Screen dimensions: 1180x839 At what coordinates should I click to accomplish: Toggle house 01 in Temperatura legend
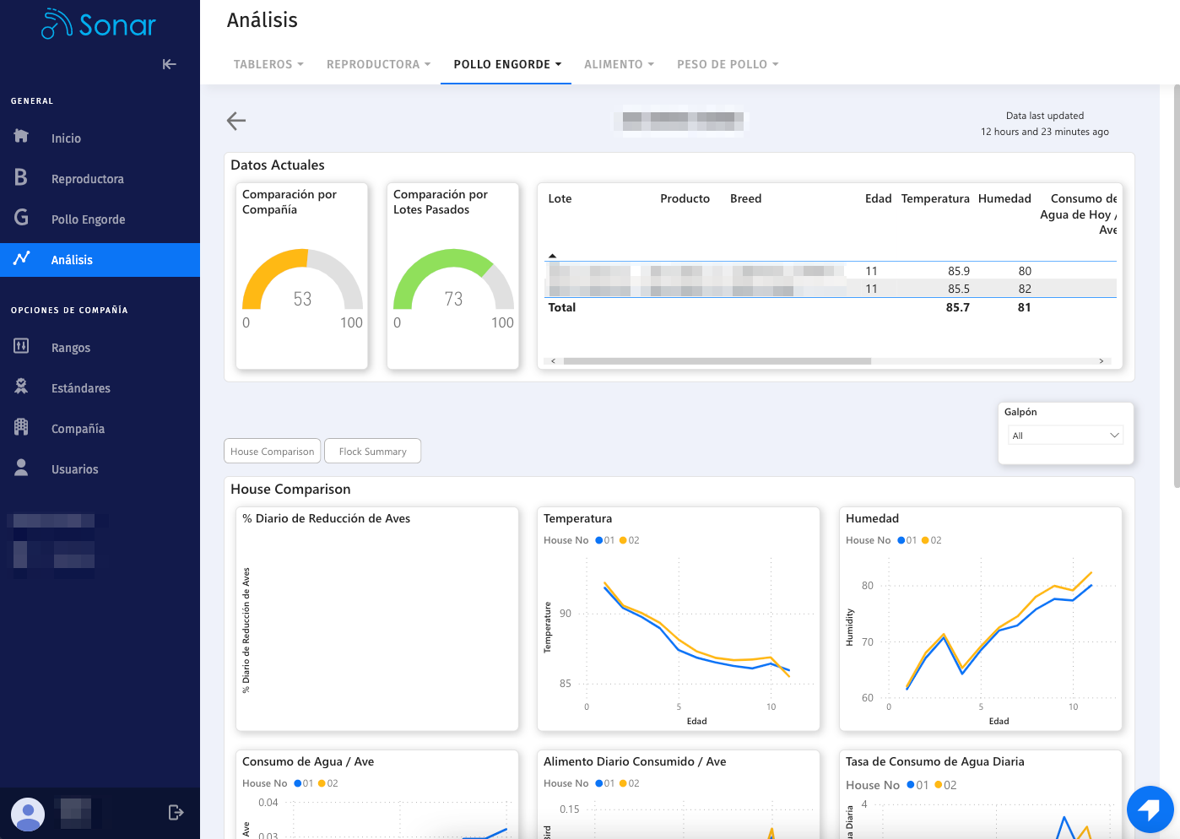605,540
